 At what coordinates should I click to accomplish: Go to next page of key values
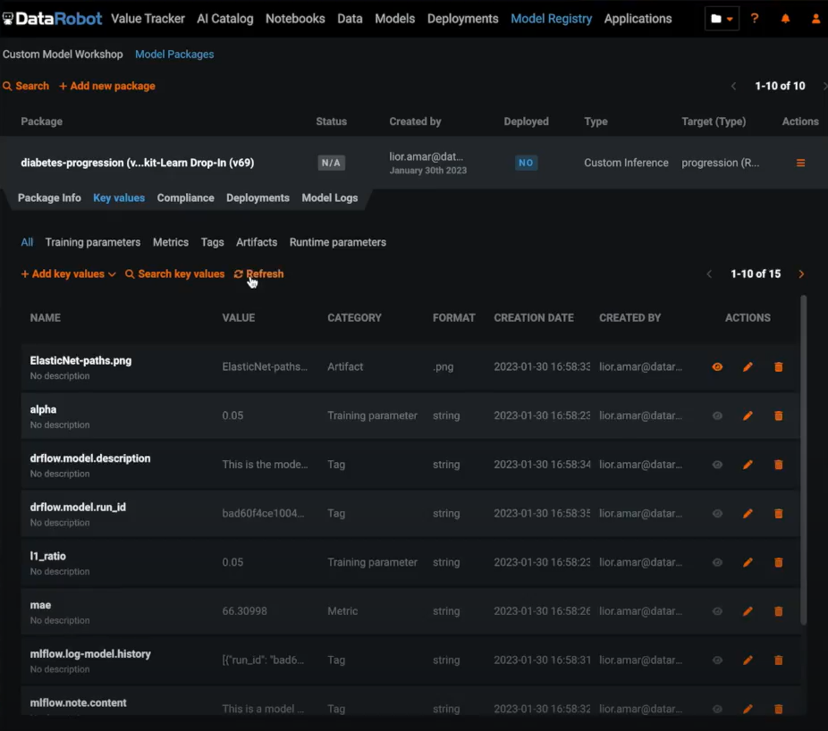coord(801,274)
